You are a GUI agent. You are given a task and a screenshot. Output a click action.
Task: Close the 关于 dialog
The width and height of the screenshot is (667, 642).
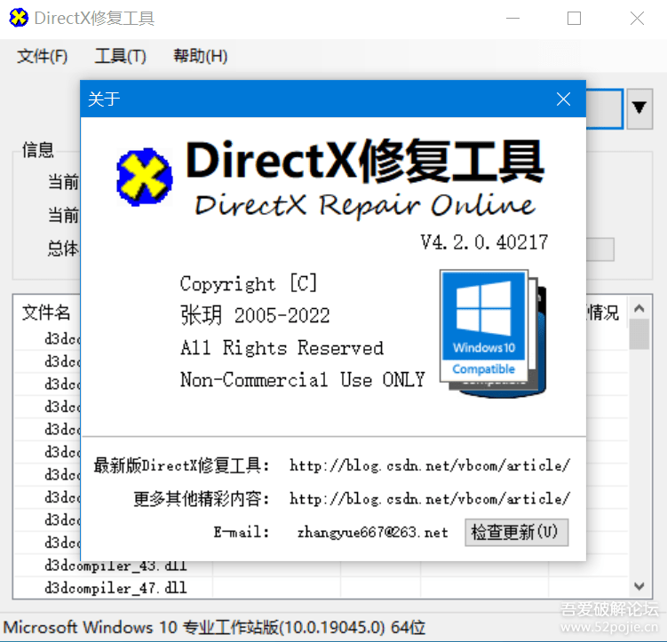(x=563, y=99)
